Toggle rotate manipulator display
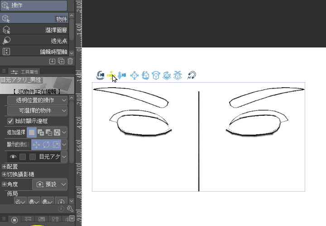The width and height of the screenshot is (326, 226). (x=46, y=145)
